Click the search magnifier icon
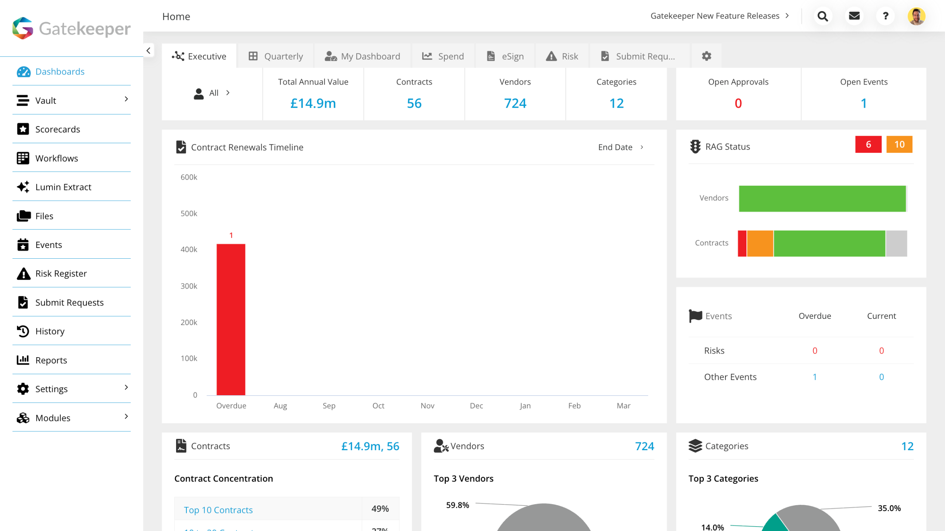Screen dimensions: 945x531 point(822,16)
